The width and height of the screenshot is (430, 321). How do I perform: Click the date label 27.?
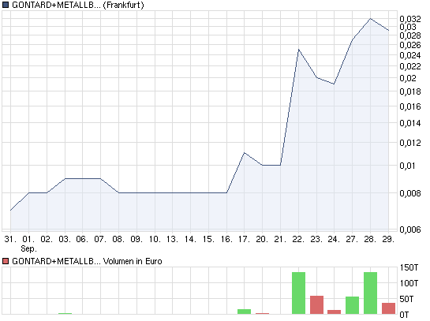(x=352, y=239)
